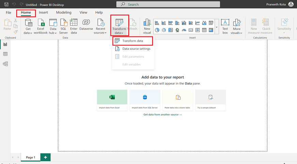297x164 pixels.
Task: Click the Enter data icon
Action: (x=74, y=23)
